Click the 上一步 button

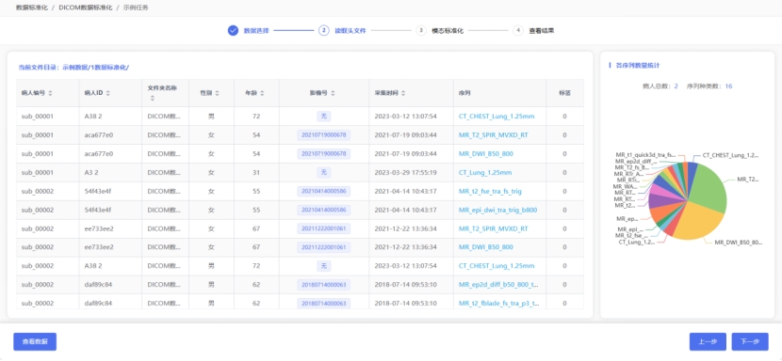[x=708, y=341]
